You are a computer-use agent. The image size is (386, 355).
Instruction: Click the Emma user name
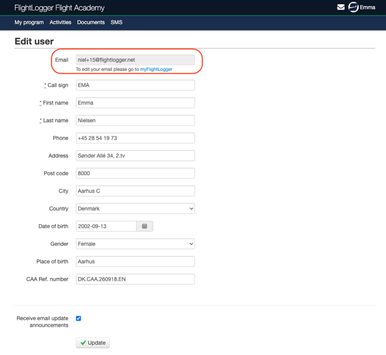368,7
